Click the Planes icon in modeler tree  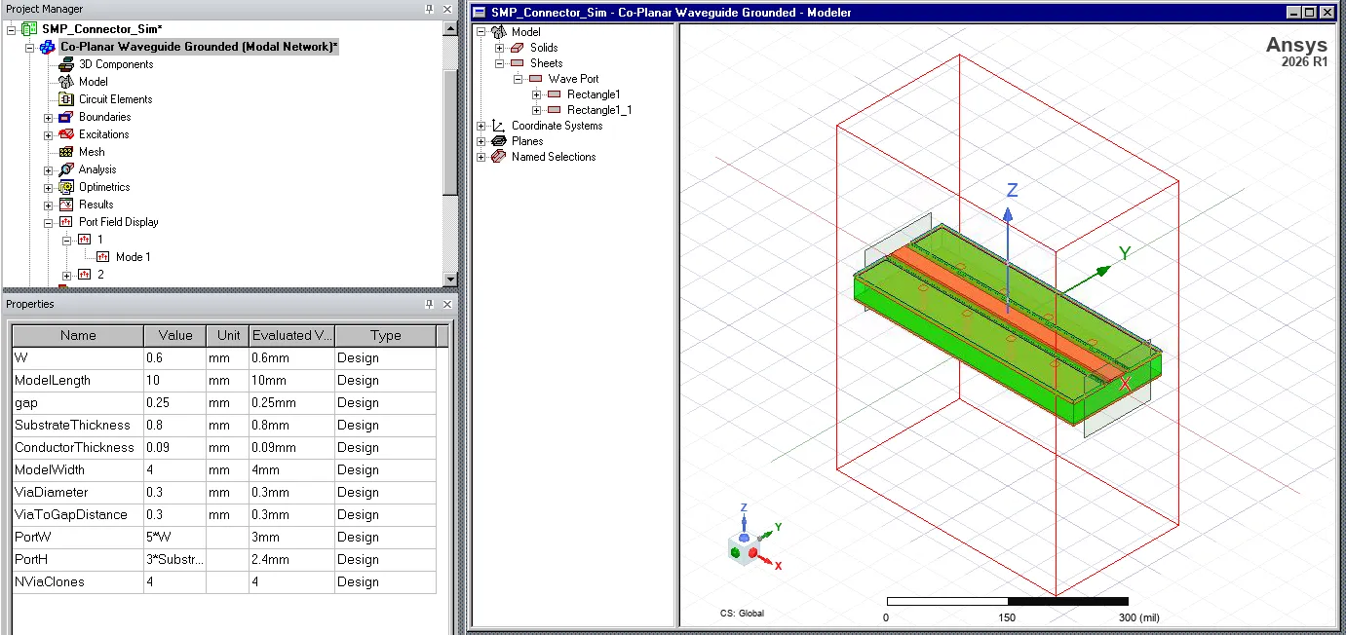[499, 141]
